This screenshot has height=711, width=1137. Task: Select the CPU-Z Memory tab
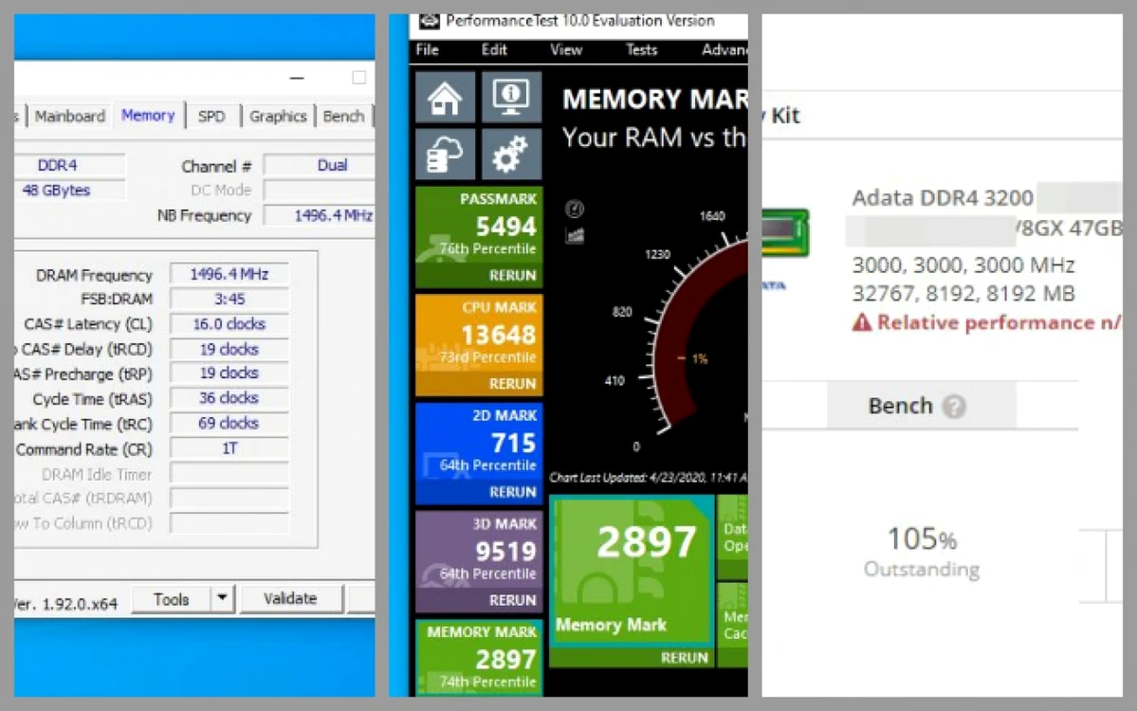click(x=148, y=116)
